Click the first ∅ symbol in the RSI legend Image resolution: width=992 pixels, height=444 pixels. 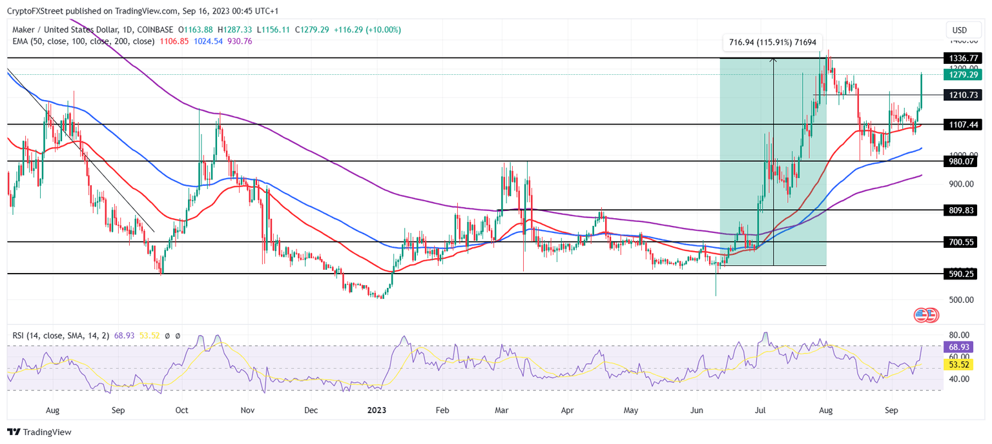[x=167, y=336]
